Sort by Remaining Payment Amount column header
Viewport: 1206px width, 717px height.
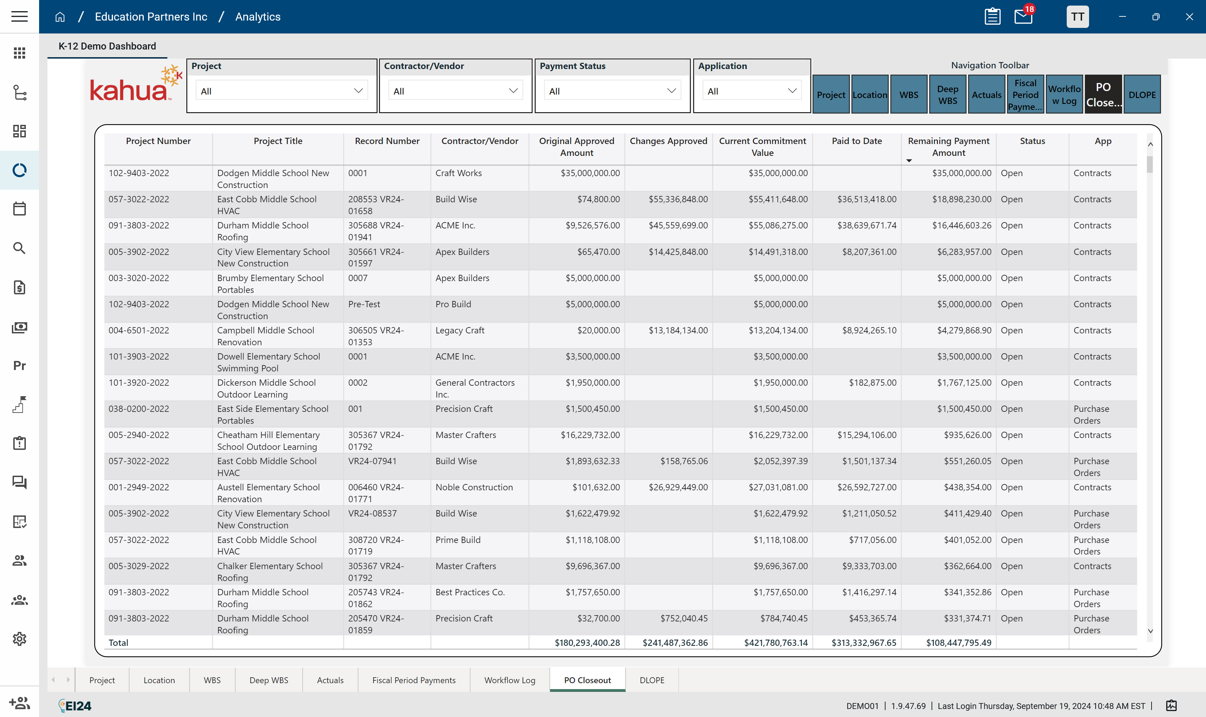[948, 146]
